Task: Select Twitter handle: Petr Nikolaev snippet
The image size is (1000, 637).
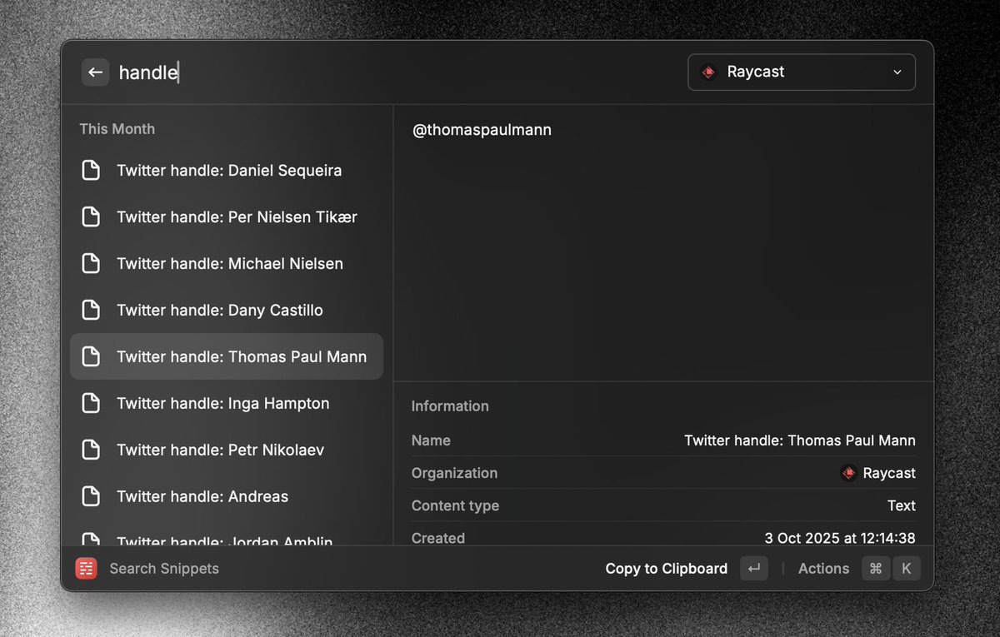Action: 227,450
